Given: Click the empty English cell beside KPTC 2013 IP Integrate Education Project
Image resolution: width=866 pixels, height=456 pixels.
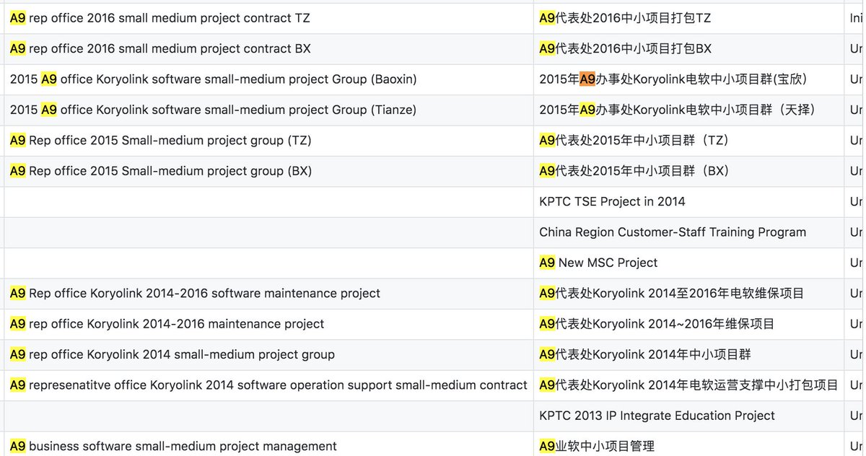Looking at the screenshot, I should tap(268, 416).
